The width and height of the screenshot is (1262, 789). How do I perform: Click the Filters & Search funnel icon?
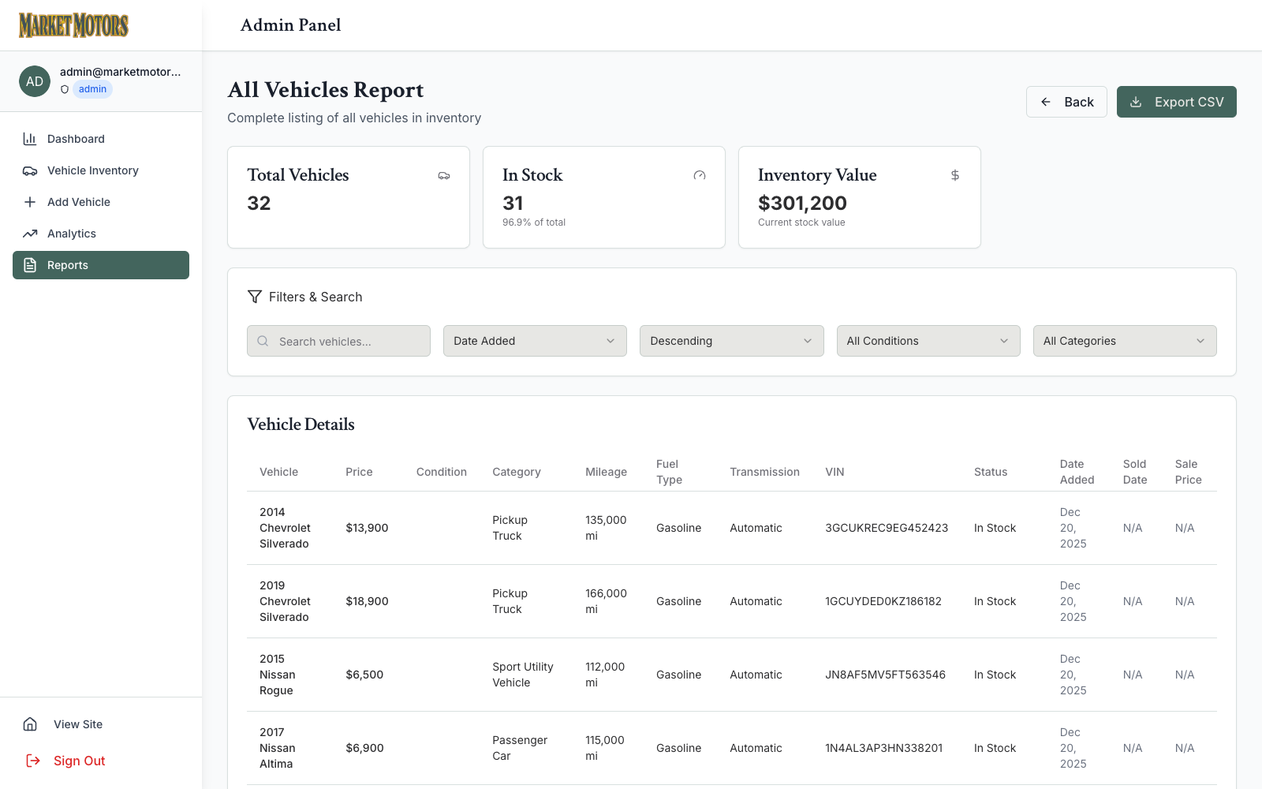coord(255,297)
